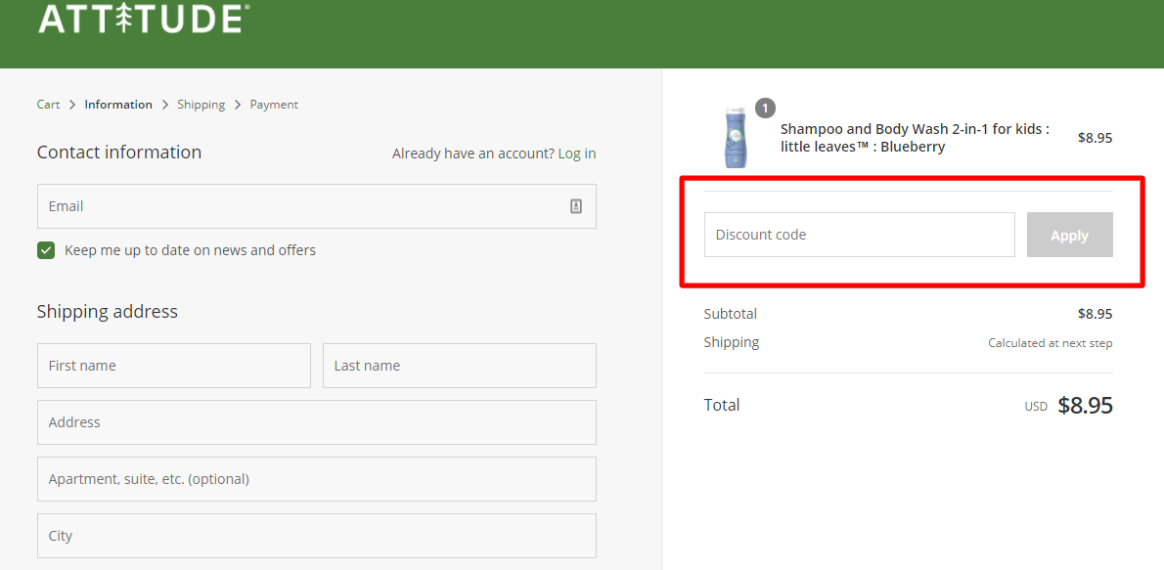Click the Subtotal label

point(731,314)
